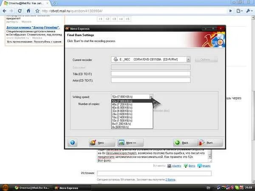This screenshot has height=191, width=255.
Task: Rate answer with +4 button
Action: pyautogui.click(x=121, y=19)
